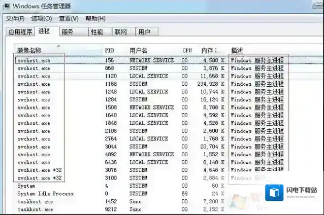Switch to the 服务 tab

67,32
